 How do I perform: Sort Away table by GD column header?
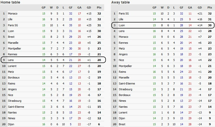tap(200, 7)
